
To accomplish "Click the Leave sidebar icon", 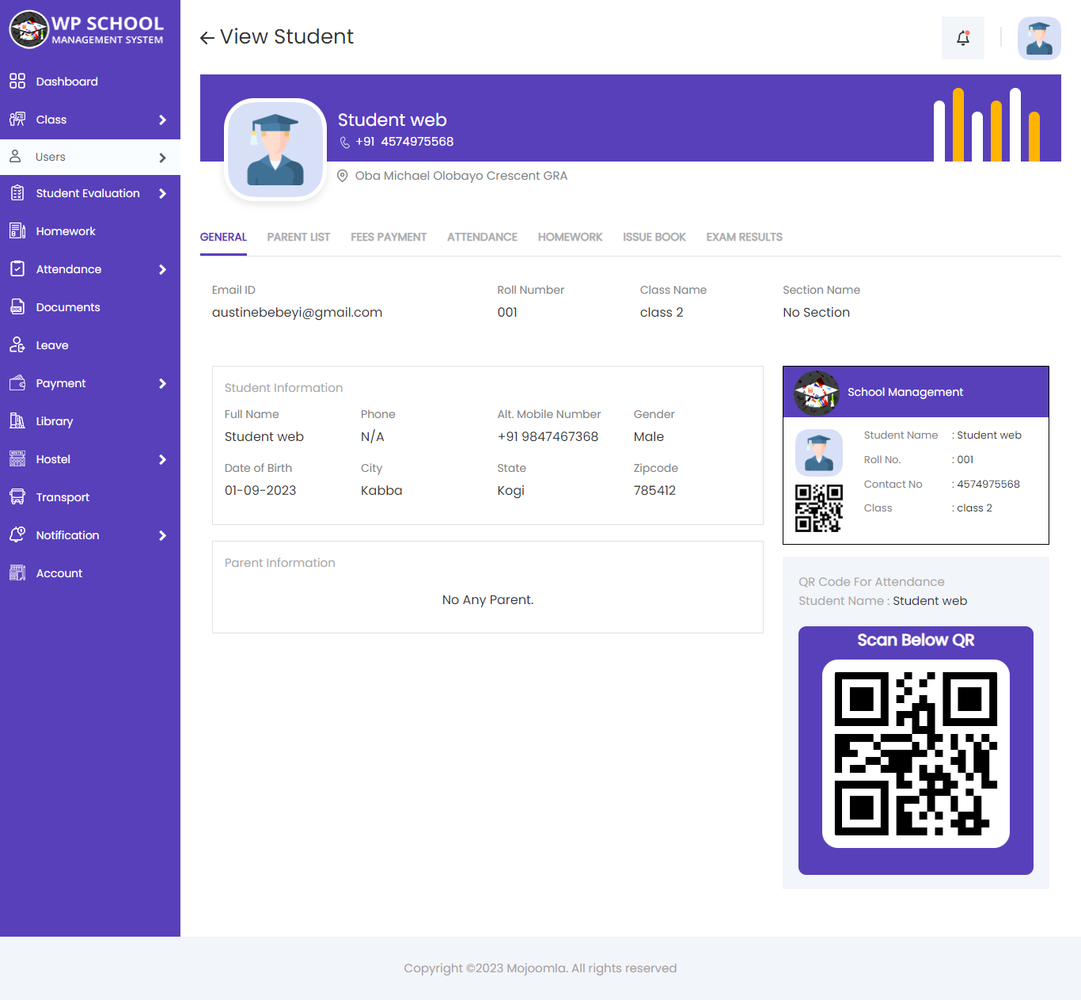I will [x=17, y=345].
